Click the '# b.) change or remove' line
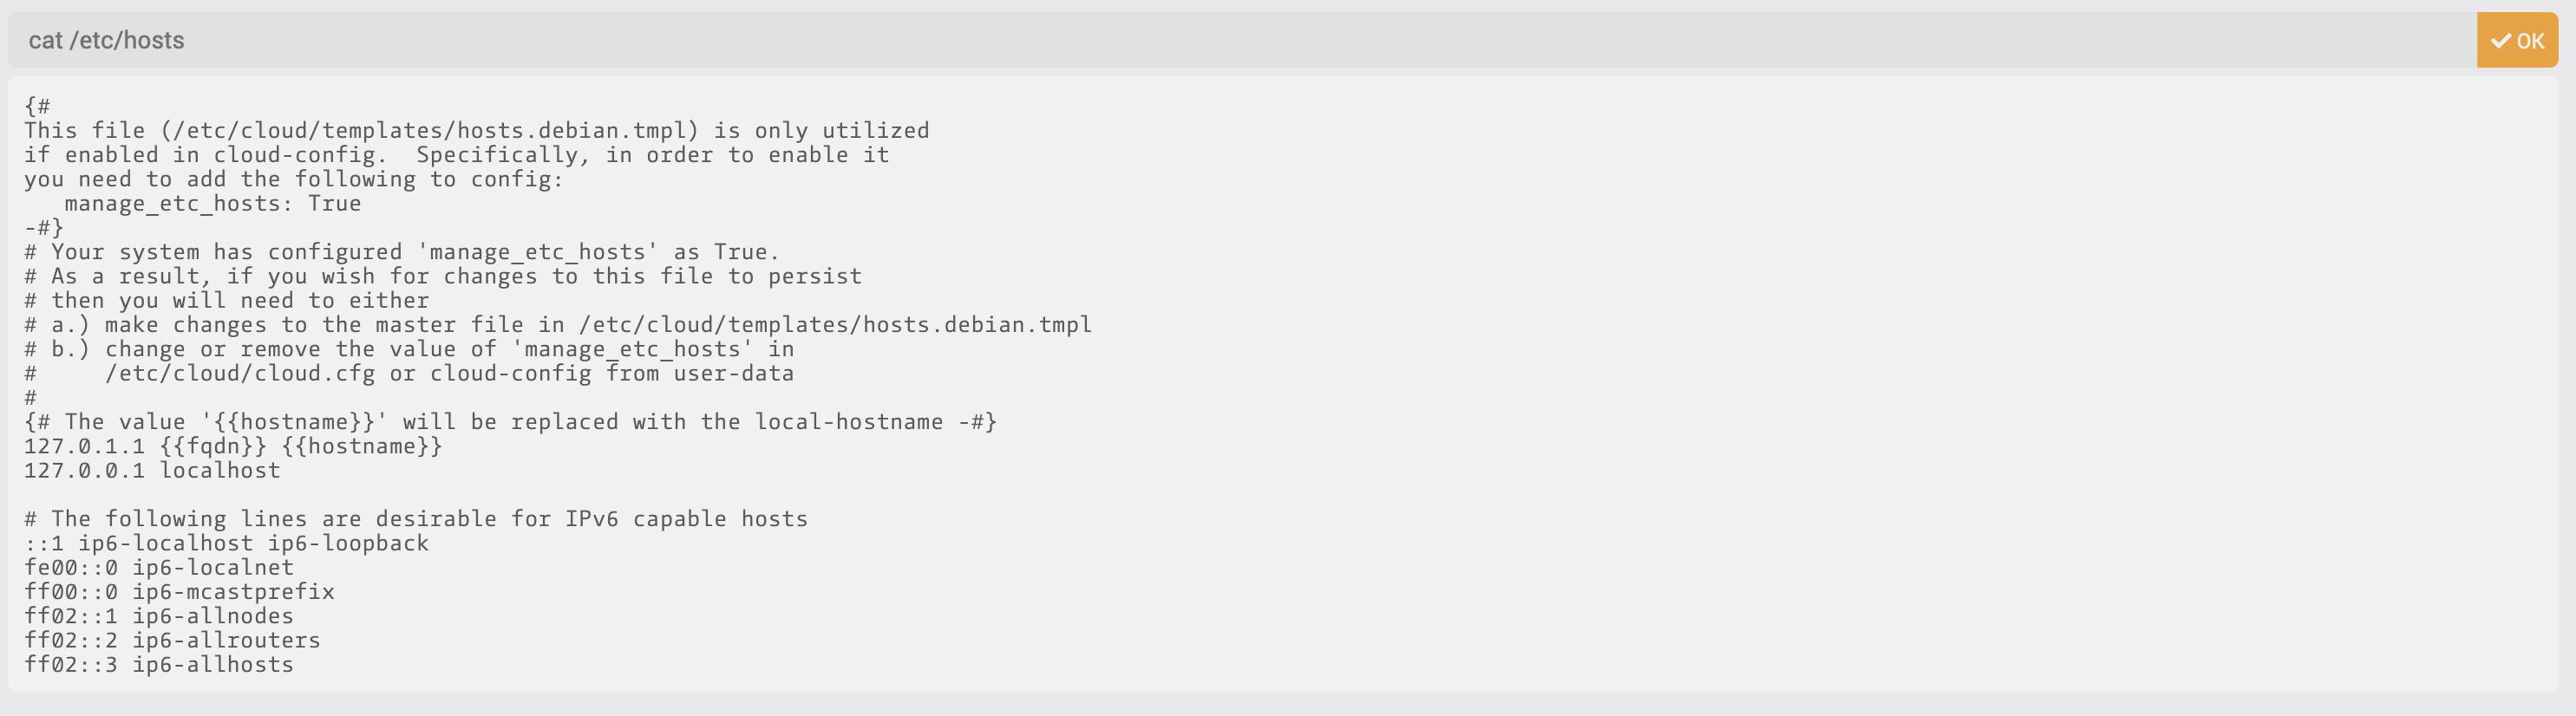This screenshot has width=2576, height=716. pos(409,350)
